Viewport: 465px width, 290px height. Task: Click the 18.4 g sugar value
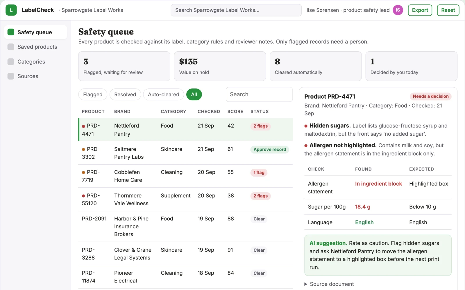click(x=363, y=207)
